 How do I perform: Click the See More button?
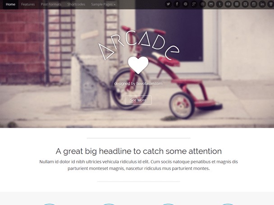pyautogui.click(x=138, y=100)
